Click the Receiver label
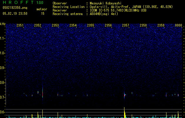This screenshot has width=185, height=118. 60,10
